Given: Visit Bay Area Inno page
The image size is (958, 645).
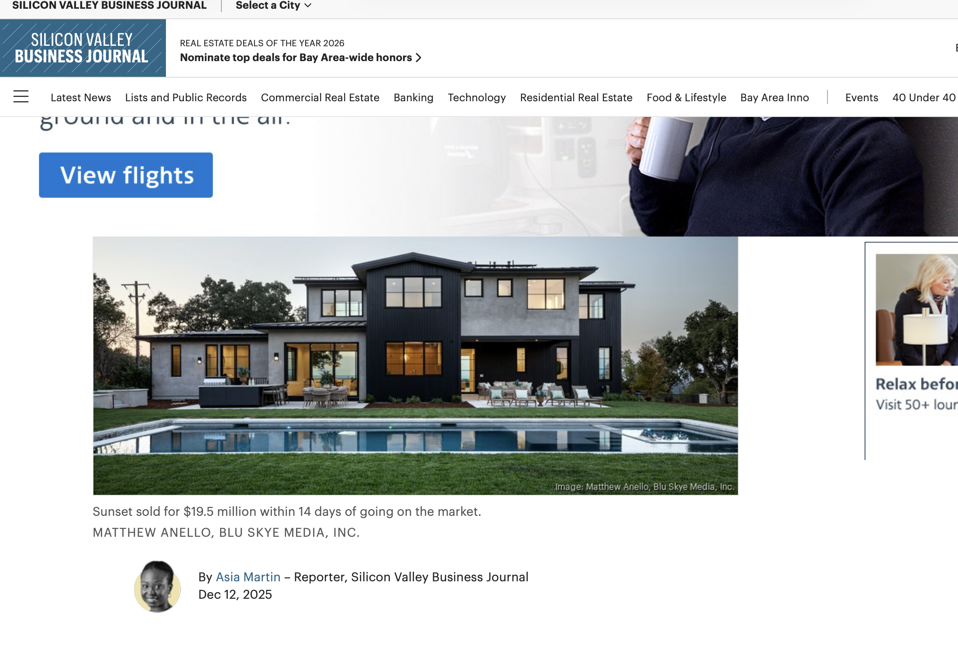Looking at the screenshot, I should [775, 97].
